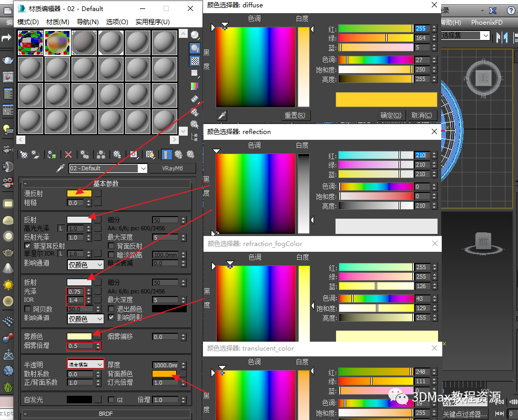
Task: Open the 模式(D) menu
Action: click(x=28, y=22)
